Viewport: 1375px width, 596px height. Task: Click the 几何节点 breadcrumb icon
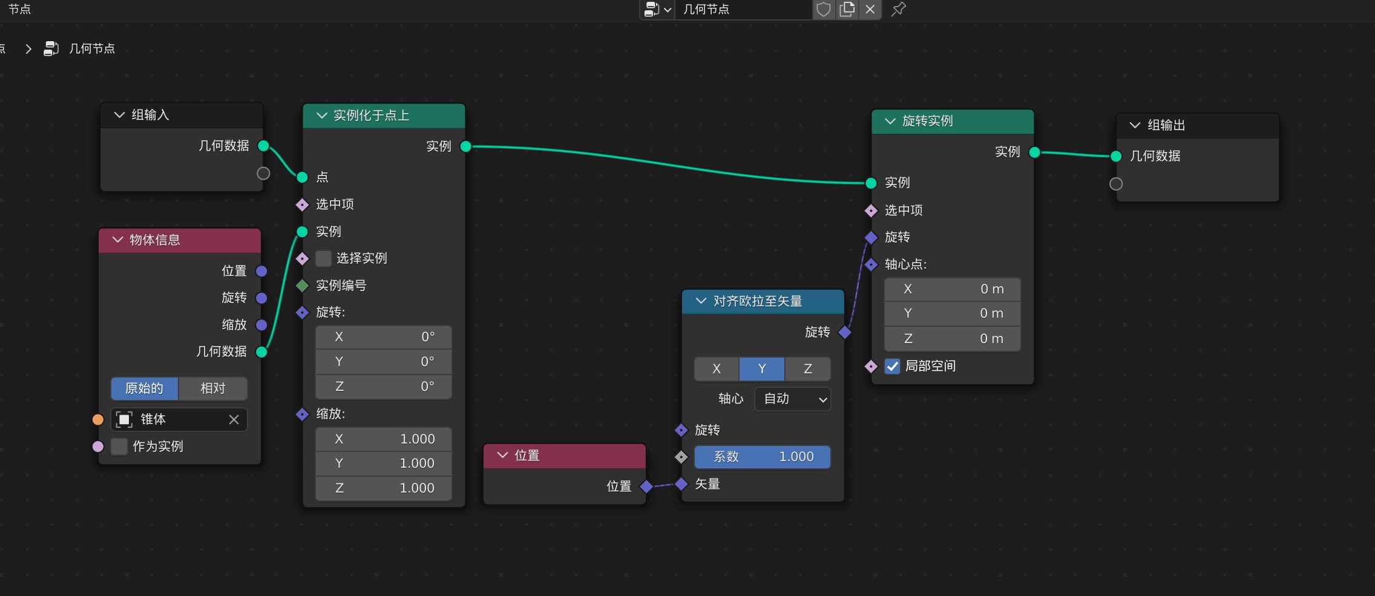51,48
